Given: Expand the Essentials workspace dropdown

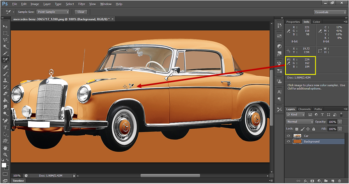Looking at the screenshot, I should point(330,12).
